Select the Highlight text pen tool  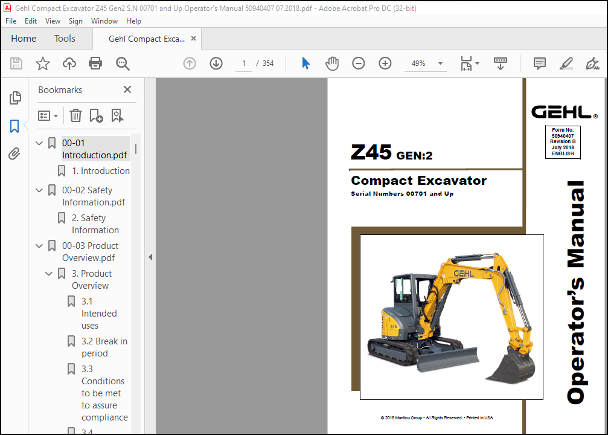pyautogui.click(x=566, y=63)
